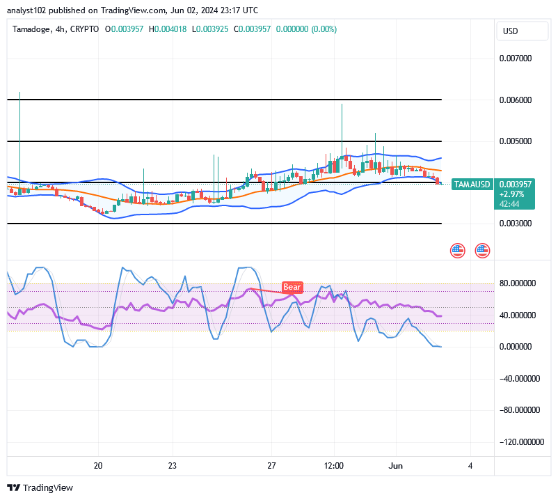Click the high value H0.004018
The height and width of the screenshot is (500, 558).
(x=168, y=29)
